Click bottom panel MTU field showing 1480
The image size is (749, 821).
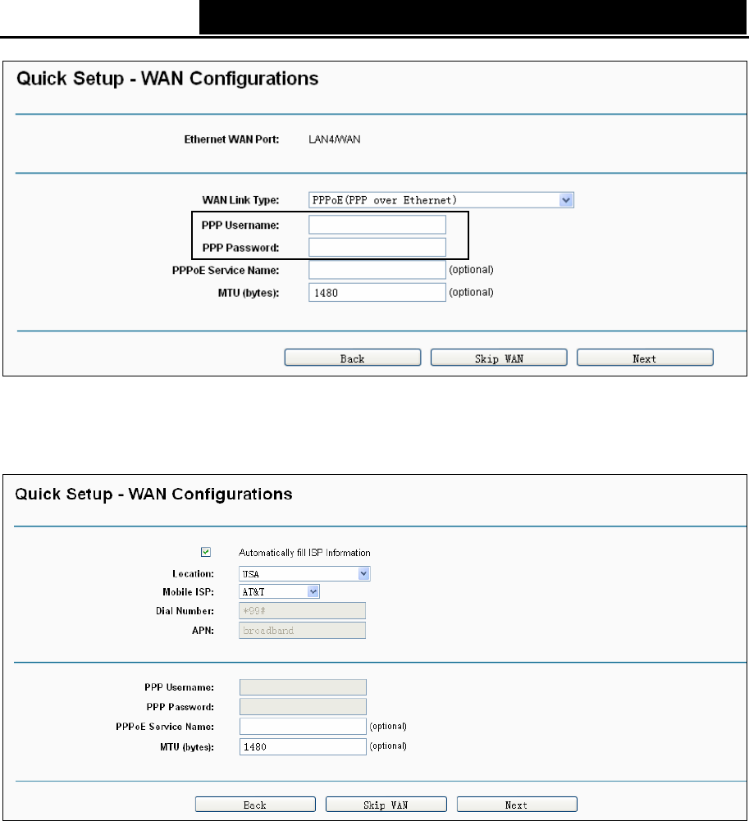click(303, 746)
